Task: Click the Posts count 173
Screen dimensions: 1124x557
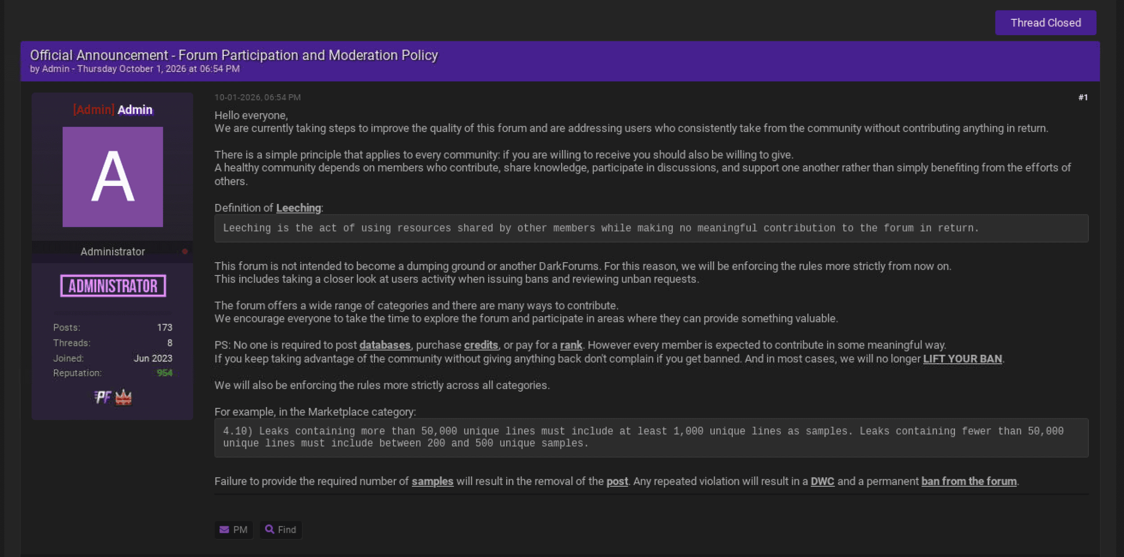Action: point(165,327)
